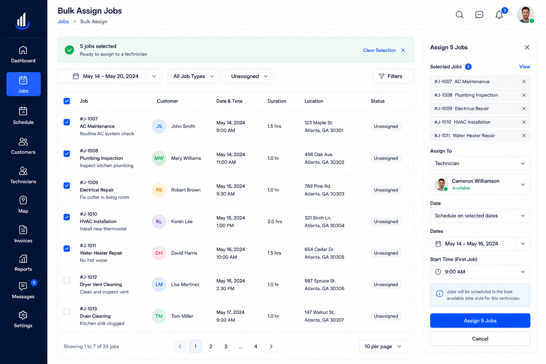Image resolution: width=546 pixels, height=364 pixels.
Task: Uncheck job #J-1008 Plumbing Inspection
Action: [66, 154]
